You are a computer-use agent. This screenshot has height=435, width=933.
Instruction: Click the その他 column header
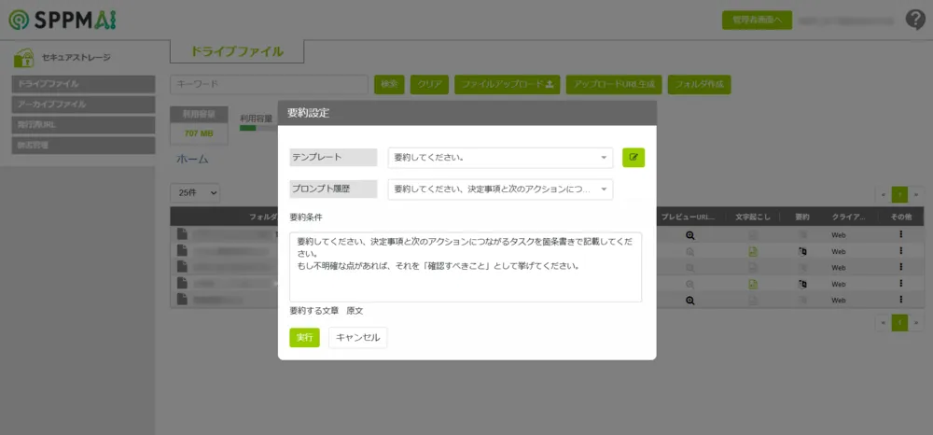coord(901,217)
